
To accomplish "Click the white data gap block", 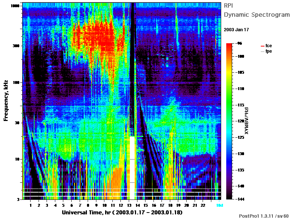I will [x=132, y=168].
